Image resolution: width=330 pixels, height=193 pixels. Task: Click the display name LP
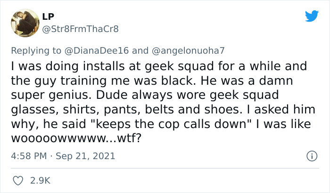pos(48,16)
